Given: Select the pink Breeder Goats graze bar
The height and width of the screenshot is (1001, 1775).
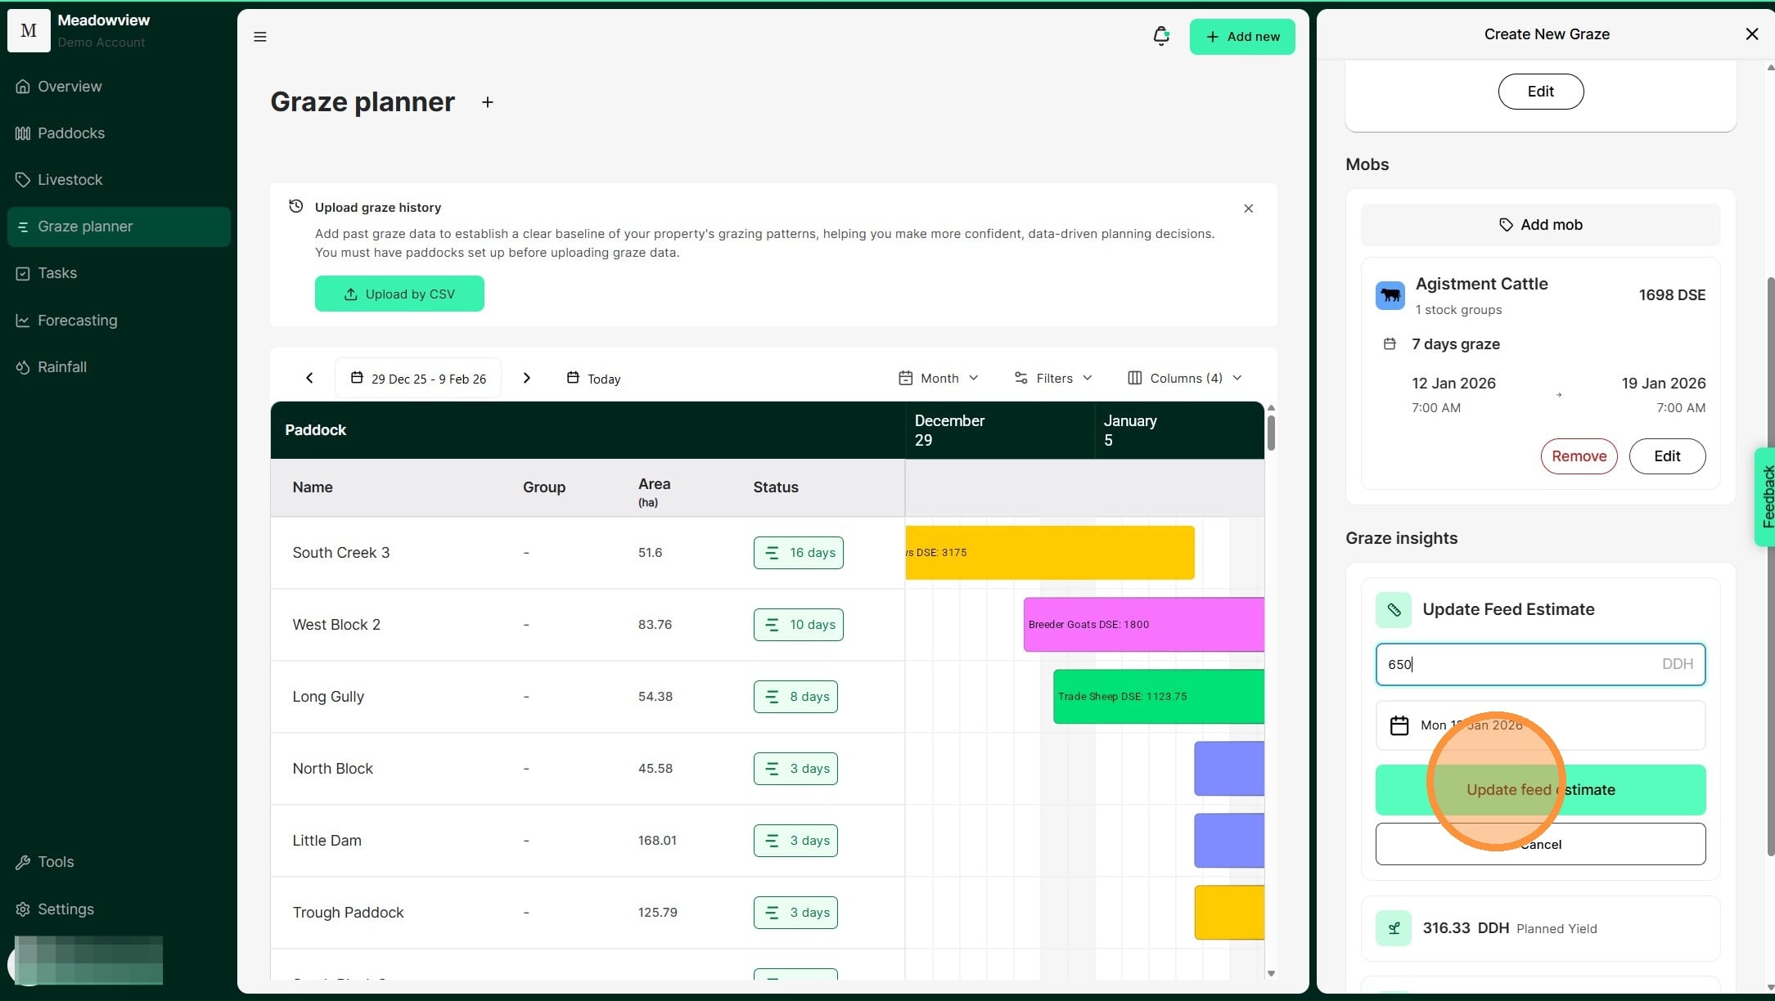Looking at the screenshot, I should (x=1142, y=625).
